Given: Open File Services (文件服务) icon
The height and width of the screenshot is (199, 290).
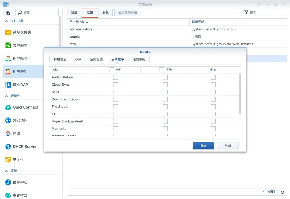Looking at the screenshot, I should tap(8, 45).
